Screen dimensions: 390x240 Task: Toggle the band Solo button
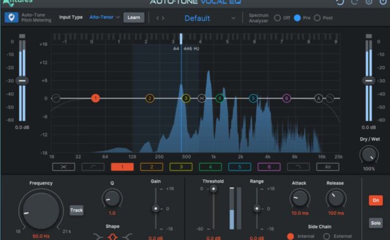[x=375, y=223]
